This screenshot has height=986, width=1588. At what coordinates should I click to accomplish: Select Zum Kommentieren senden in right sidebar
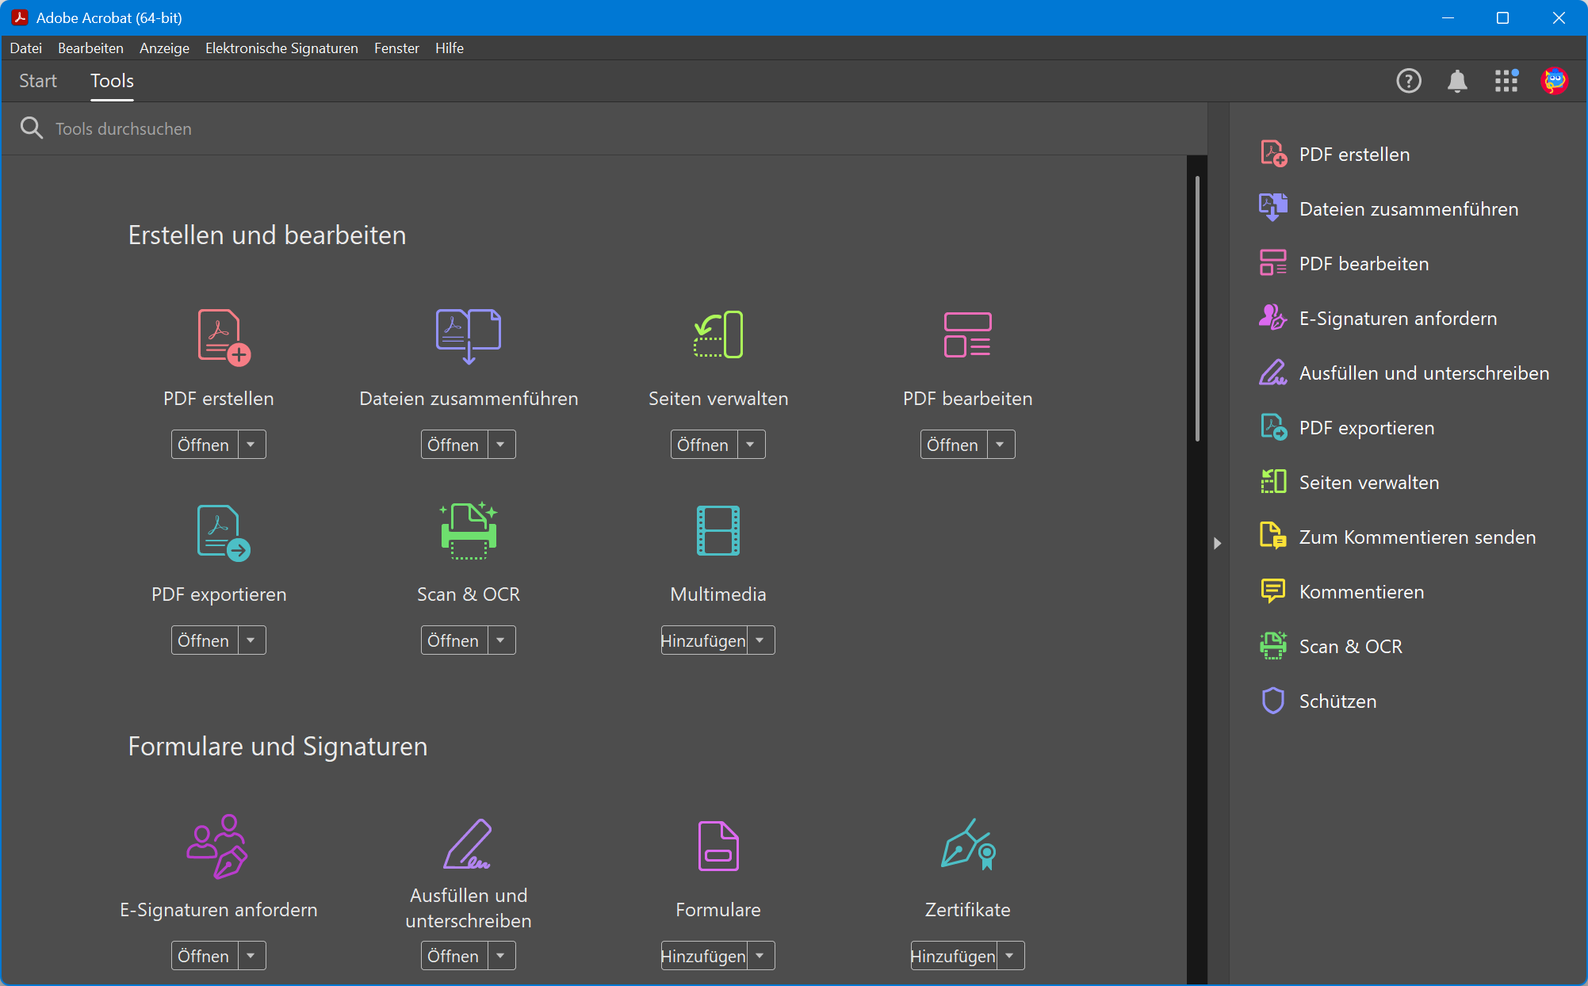coord(1398,537)
